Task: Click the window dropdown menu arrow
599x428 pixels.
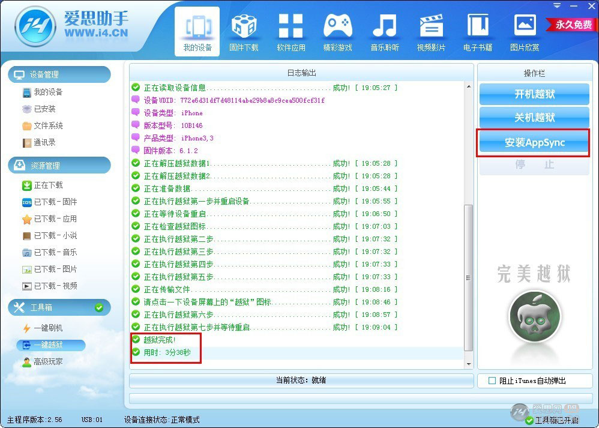Action: tap(557, 6)
